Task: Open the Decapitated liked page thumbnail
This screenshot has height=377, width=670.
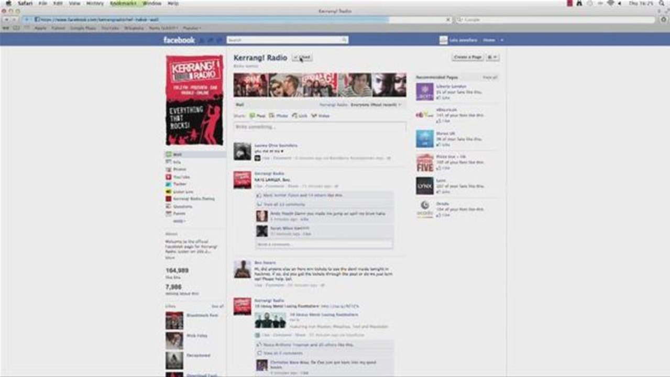Action: point(174,360)
